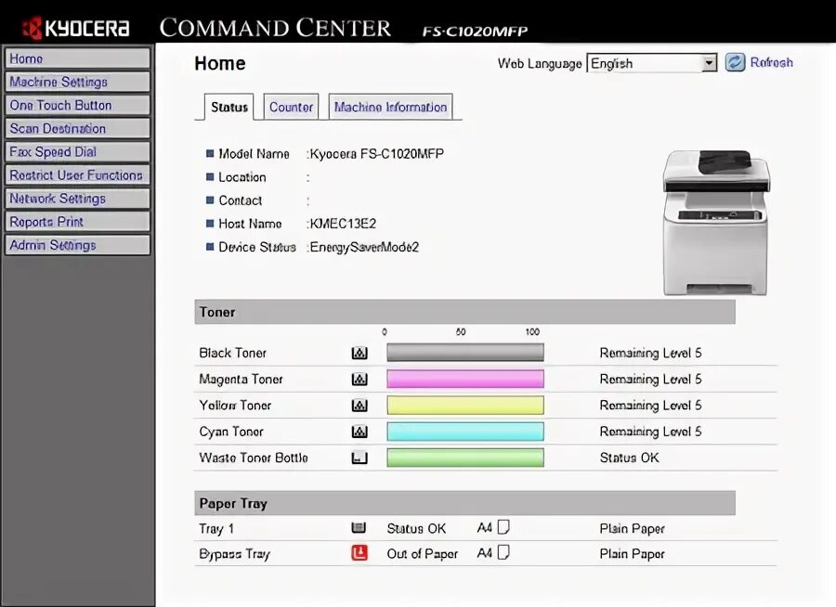836x607 pixels.
Task: Click the Yellow Toner cartridge icon
Action: click(x=359, y=405)
